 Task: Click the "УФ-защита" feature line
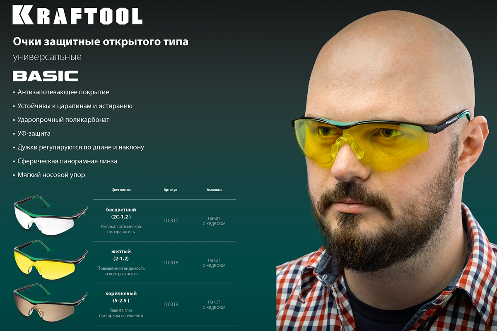[x=34, y=134]
